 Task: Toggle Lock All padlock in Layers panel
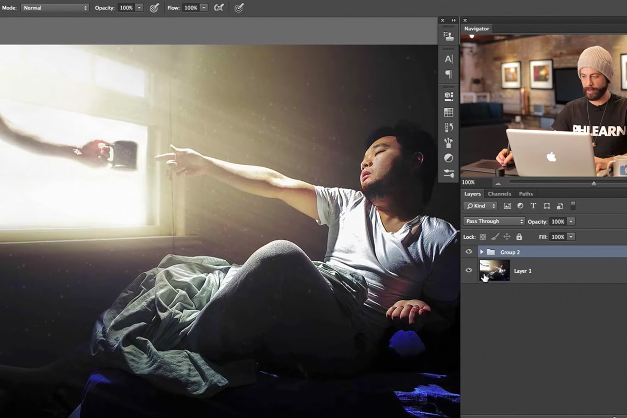[x=519, y=237]
